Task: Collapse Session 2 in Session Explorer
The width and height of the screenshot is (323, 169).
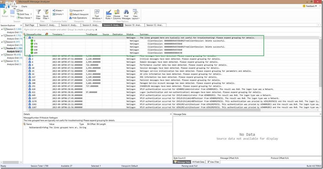Action: click(2, 29)
